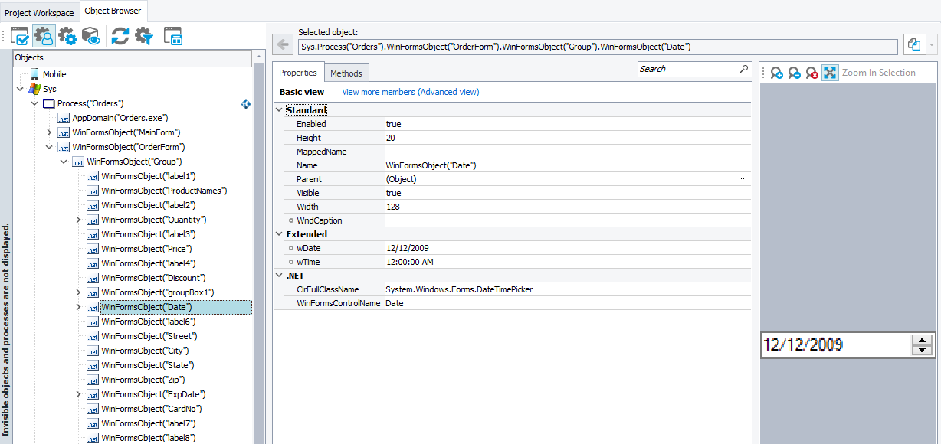Expand the Quantity object node

tap(78, 220)
